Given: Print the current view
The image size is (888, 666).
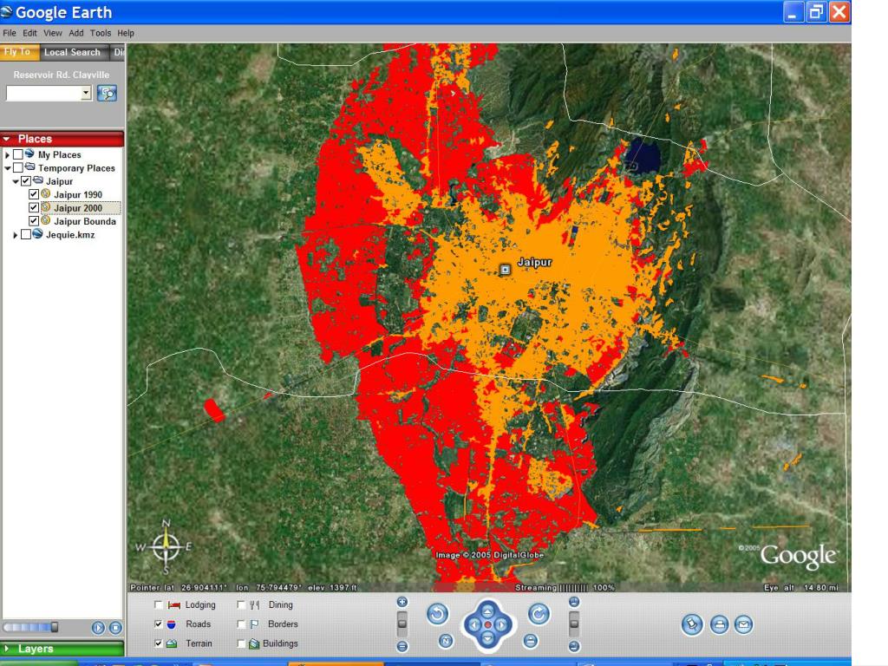Looking at the screenshot, I should (719, 624).
